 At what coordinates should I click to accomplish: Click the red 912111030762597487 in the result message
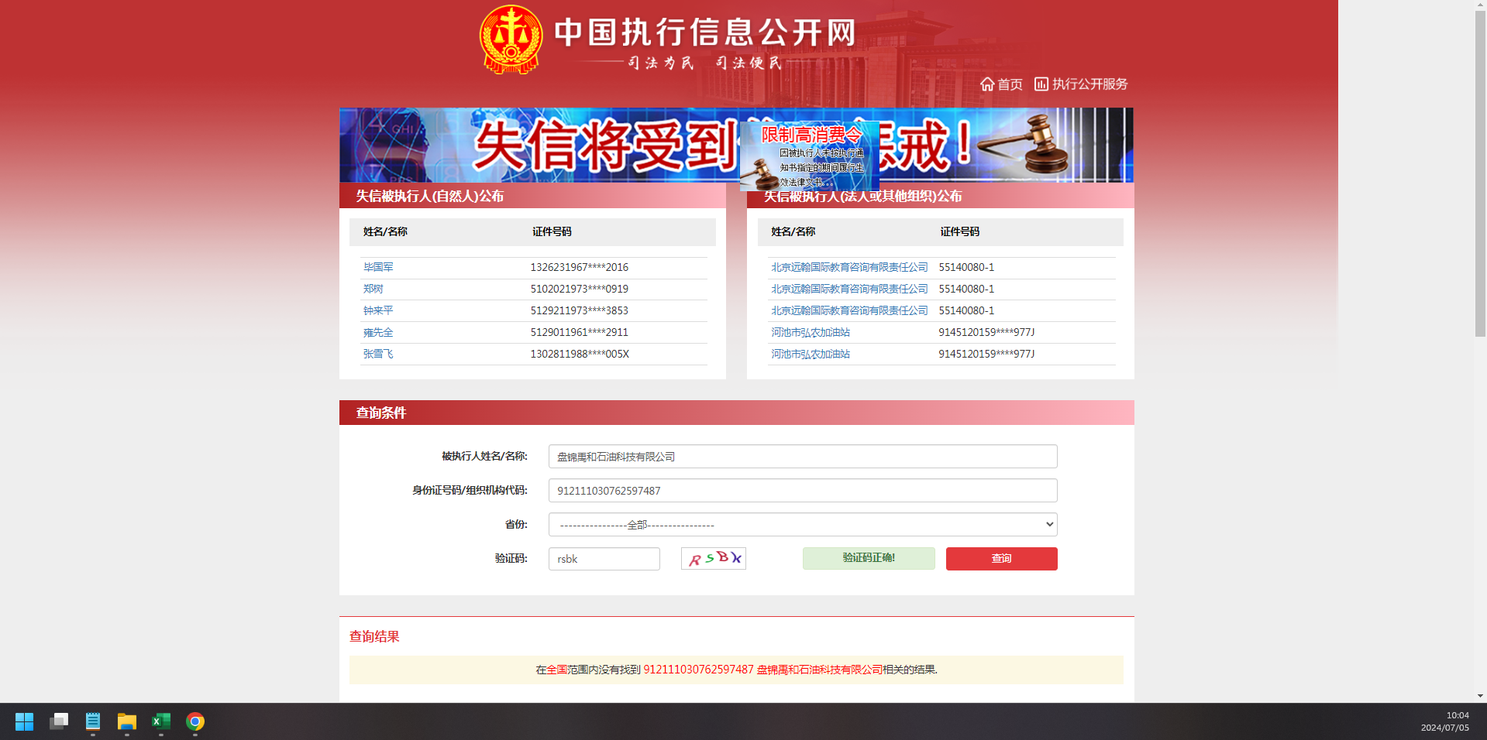(698, 670)
